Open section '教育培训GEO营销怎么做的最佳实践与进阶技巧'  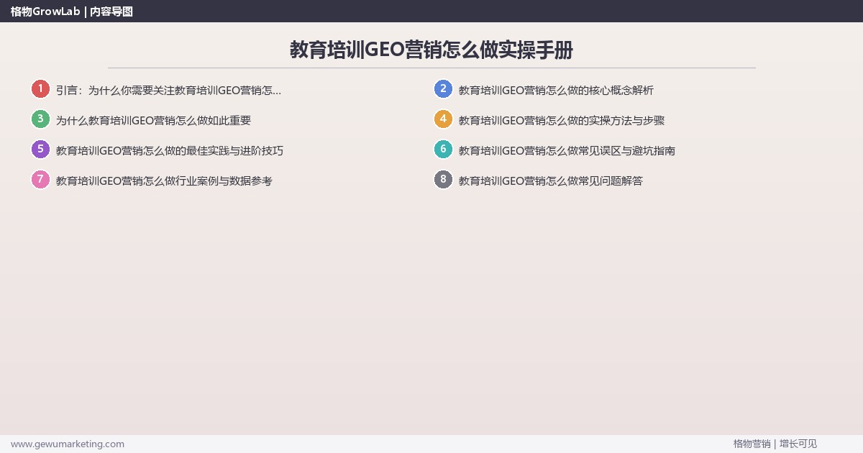point(170,151)
